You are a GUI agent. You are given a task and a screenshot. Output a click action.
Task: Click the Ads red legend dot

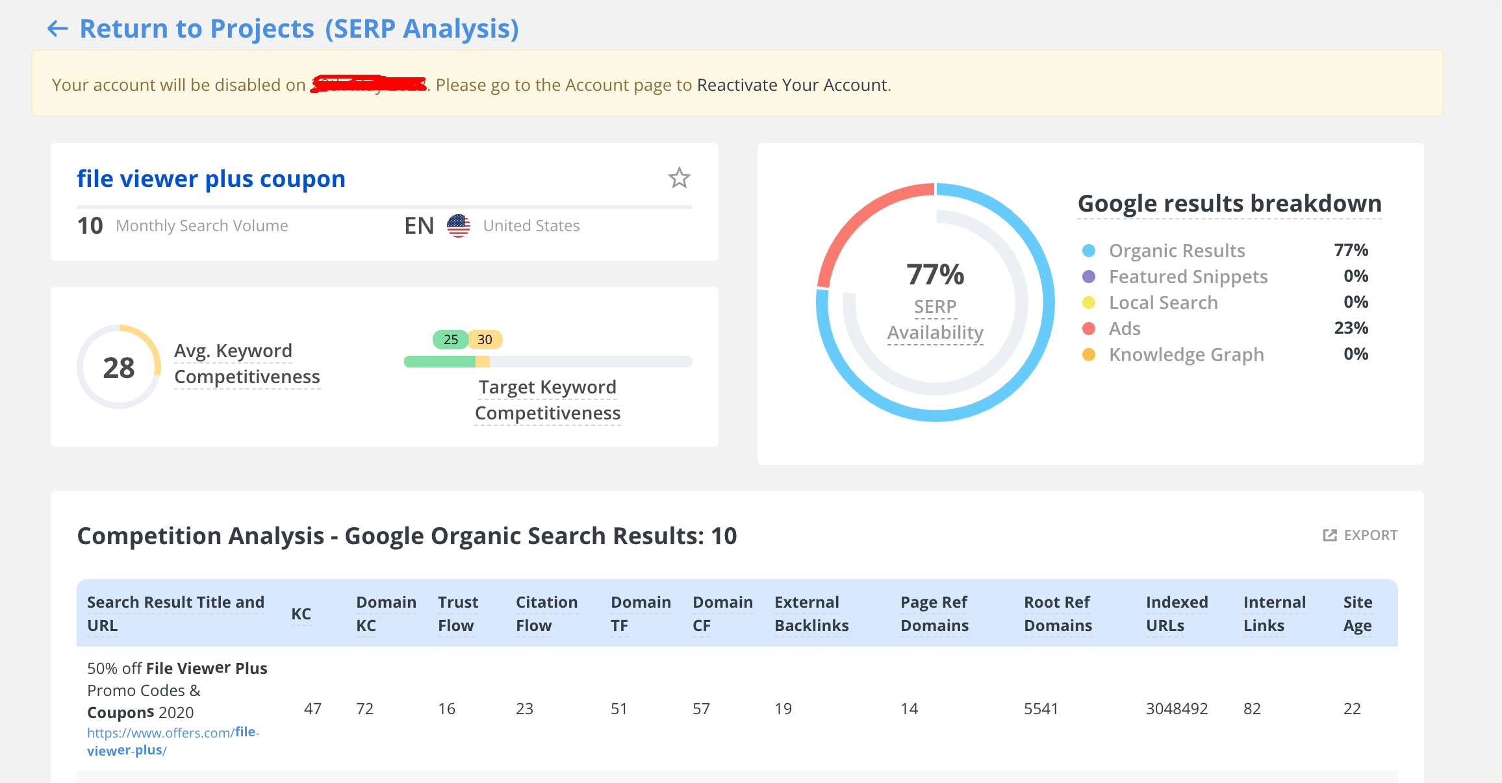[1089, 329]
